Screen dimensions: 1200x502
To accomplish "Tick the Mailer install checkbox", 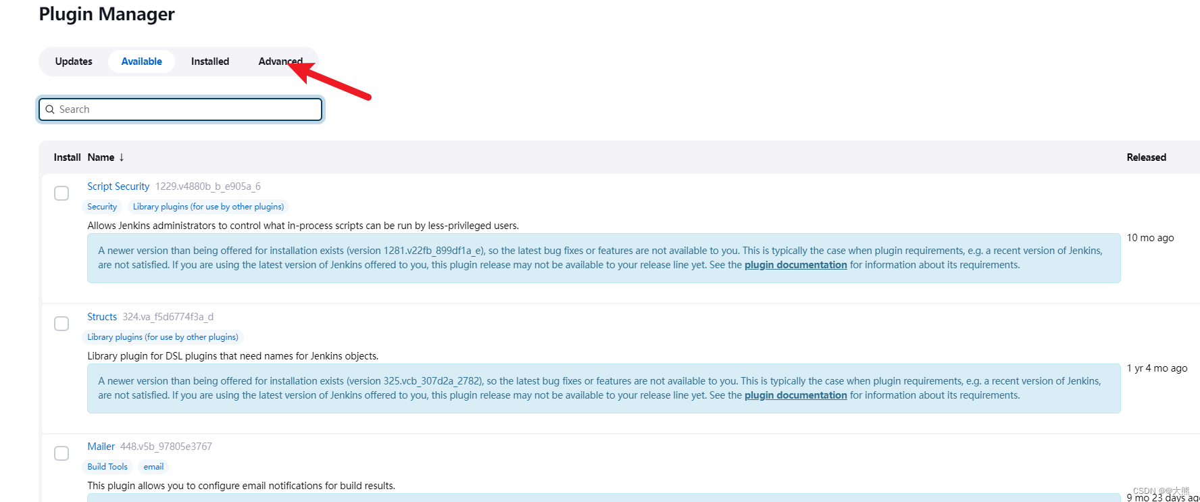I will (x=61, y=453).
